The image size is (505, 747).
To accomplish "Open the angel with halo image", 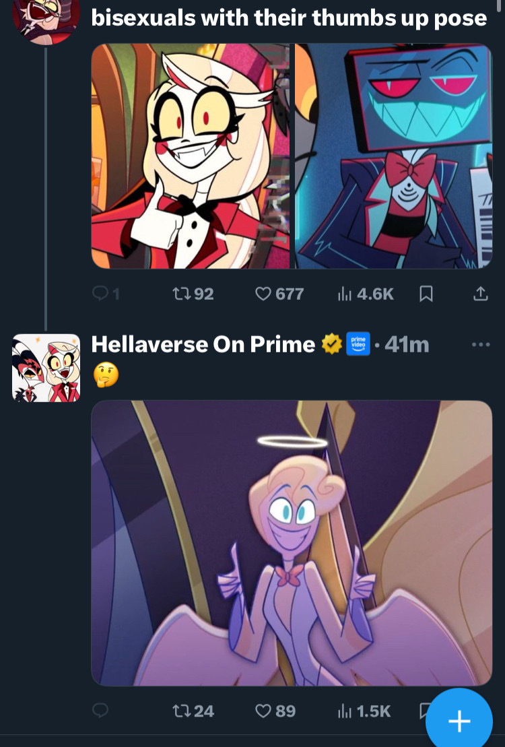I will [292, 543].
